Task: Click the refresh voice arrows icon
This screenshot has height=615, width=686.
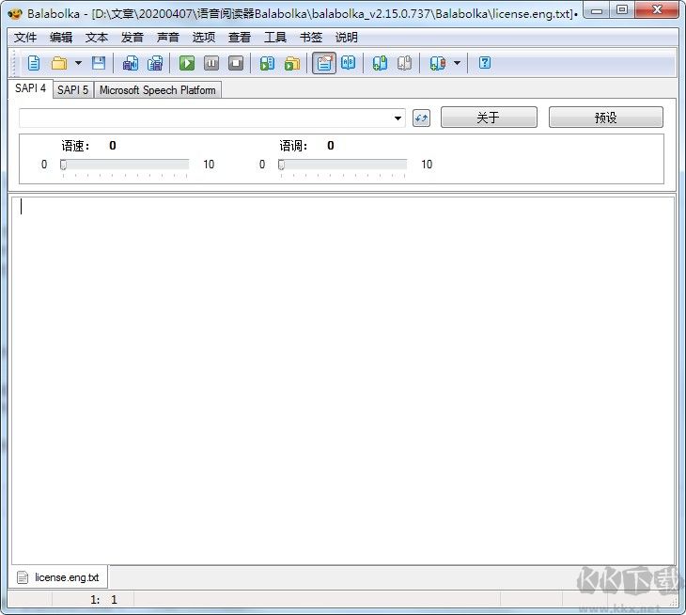Action: click(x=421, y=118)
